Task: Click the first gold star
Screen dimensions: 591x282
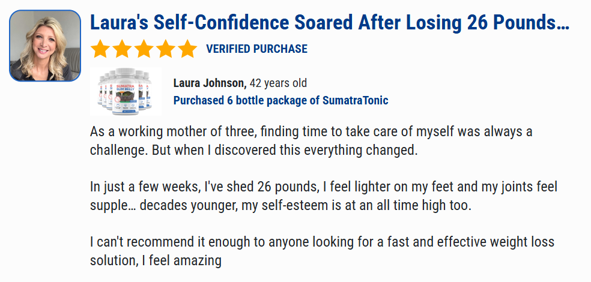Action: tap(100, 49)
